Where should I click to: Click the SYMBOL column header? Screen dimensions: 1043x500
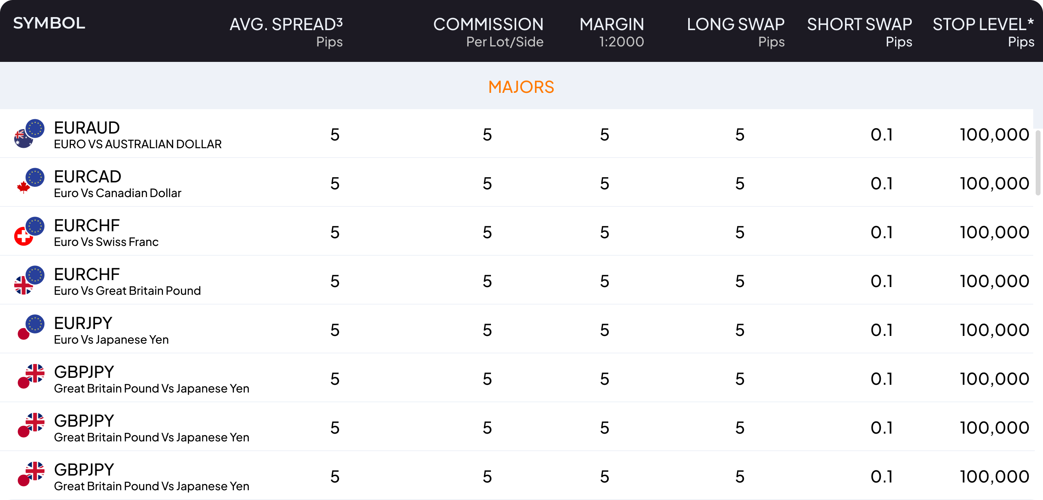pos(49,23)
